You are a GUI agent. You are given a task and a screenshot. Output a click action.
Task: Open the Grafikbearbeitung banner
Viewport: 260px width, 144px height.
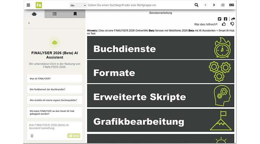(x=160, y=120)
